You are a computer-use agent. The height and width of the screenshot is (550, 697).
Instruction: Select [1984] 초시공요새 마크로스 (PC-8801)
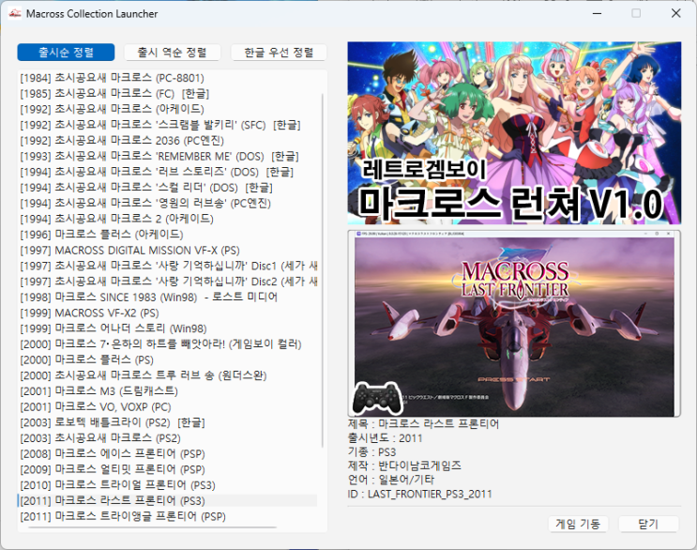point(112,78)
